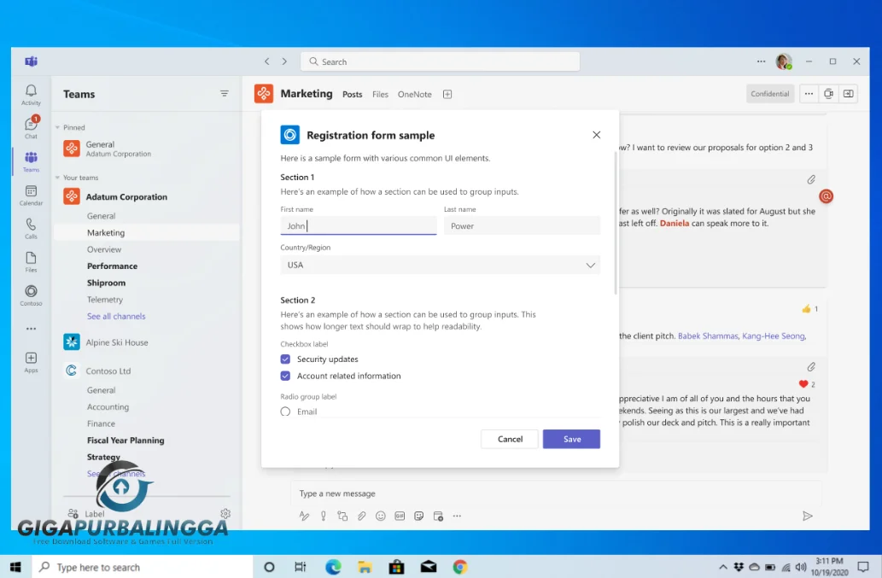Click the Last name field
This screenshot has width=882, height=578.
point(522,225)
